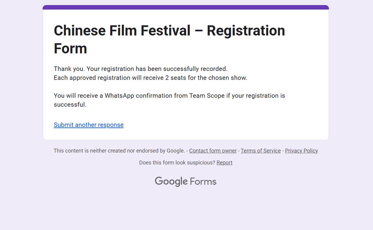Click the text 'Your registration has been successfully recorded'
This screenshot has height=230, width=373.
pyautogui.click(x=157, y=69)
